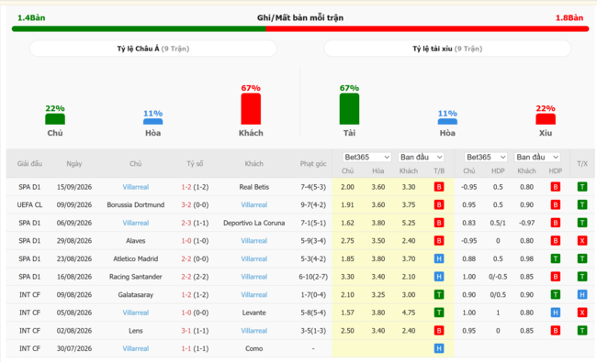This screenshot has height=362, width=597.
Task: Click blue H T/B badge in Como row
Action: tap(439, 348)
